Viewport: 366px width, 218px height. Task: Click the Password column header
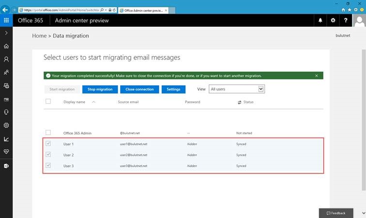pyautogui.click(x=193, y=102)
